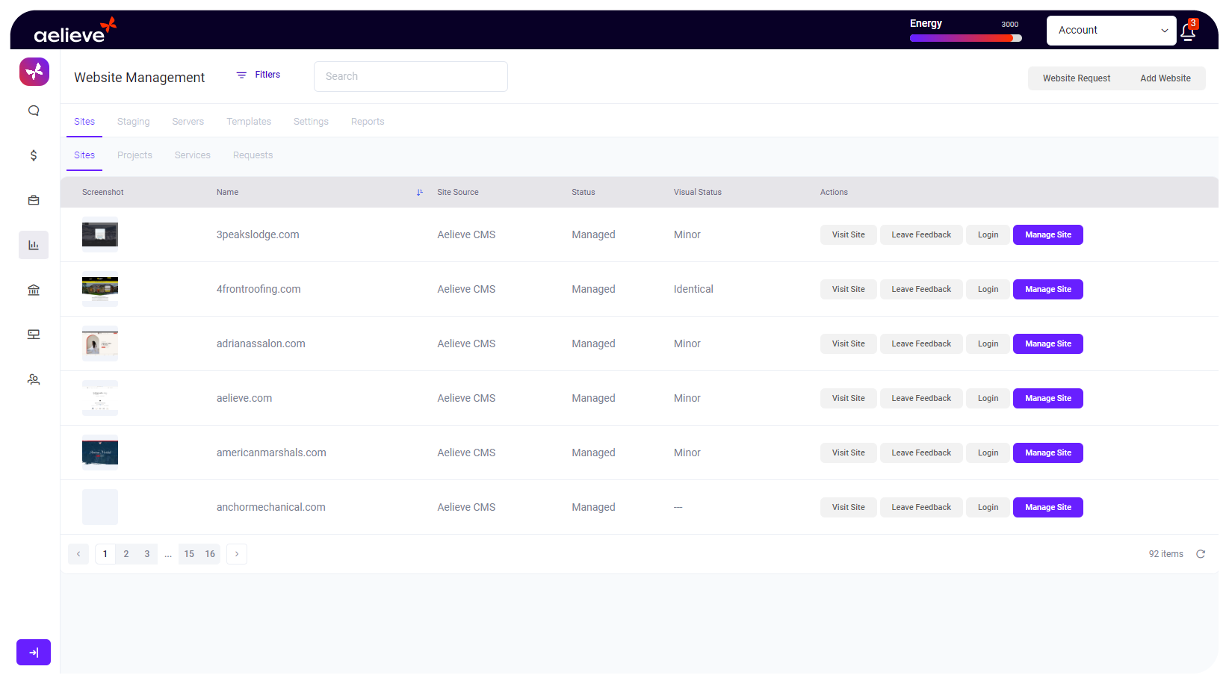This screenshot has height=684, width=1229.
Task: Go to pagination page 16
Action: [x=210, y=554]
